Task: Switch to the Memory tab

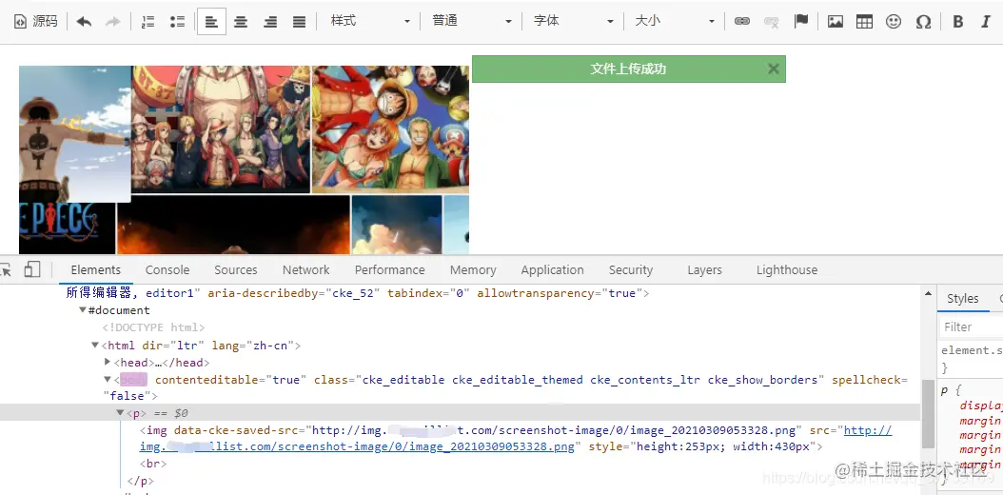Action: 473,270
